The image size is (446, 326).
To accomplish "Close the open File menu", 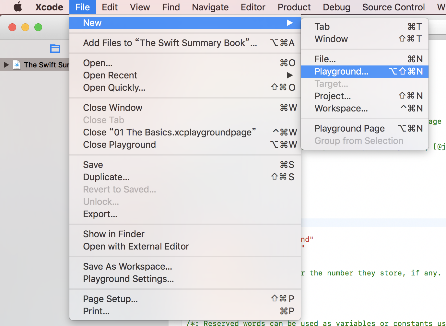I will [83, 7].
